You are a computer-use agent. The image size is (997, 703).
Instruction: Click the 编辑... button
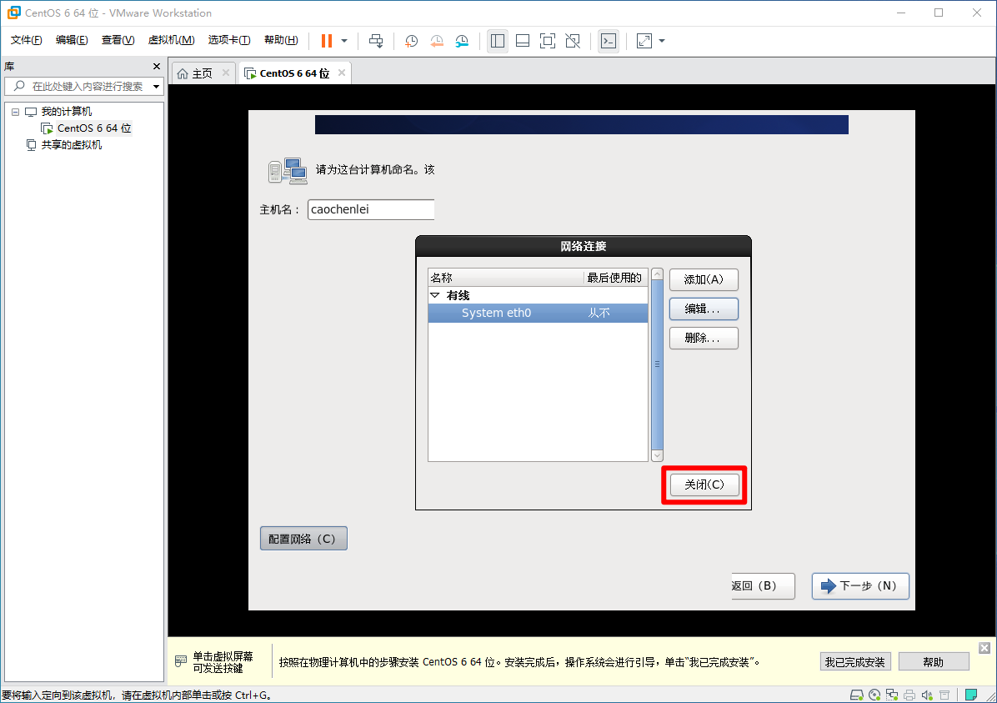click(704, 309)
